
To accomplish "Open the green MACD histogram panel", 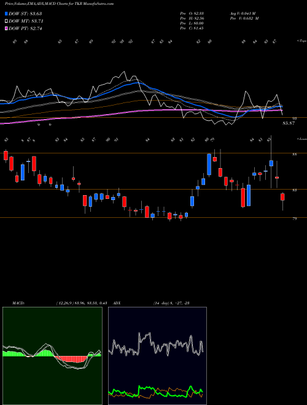I will (x=52, y=356).
